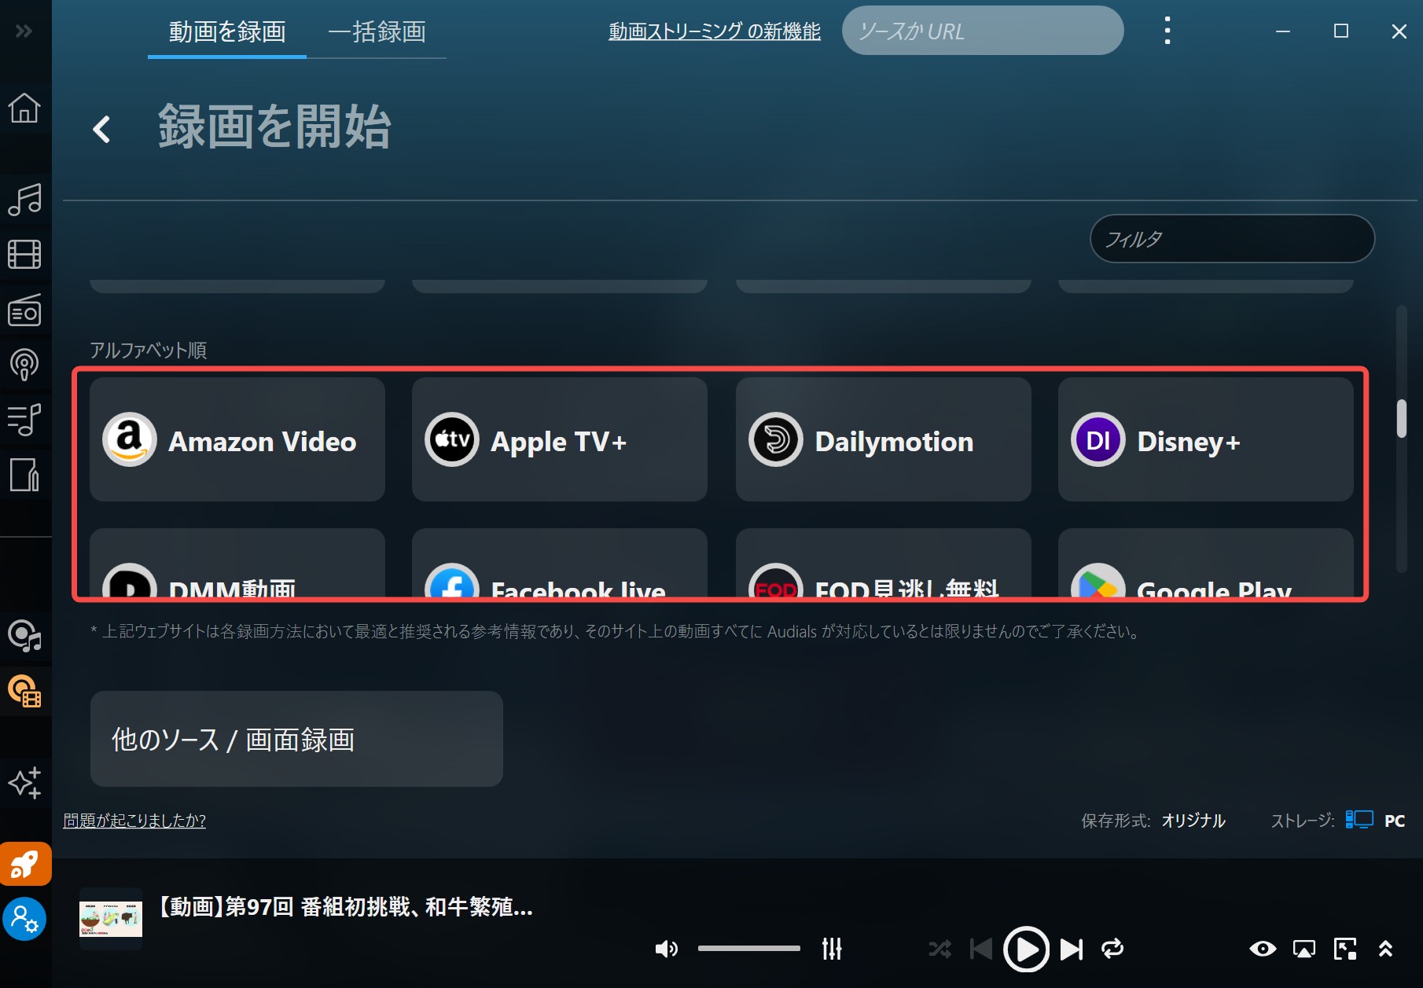
Task: Open music streaming recording sidebar icon
Action: pyautogui.click(x=24, y=636)
